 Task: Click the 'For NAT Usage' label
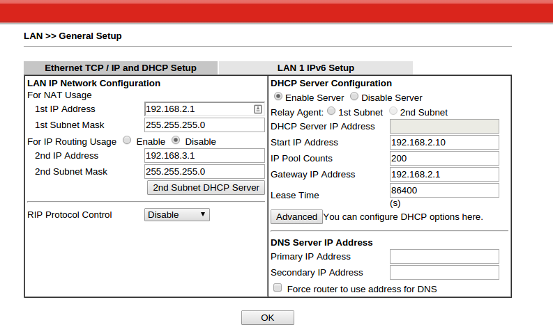(59, 95)
